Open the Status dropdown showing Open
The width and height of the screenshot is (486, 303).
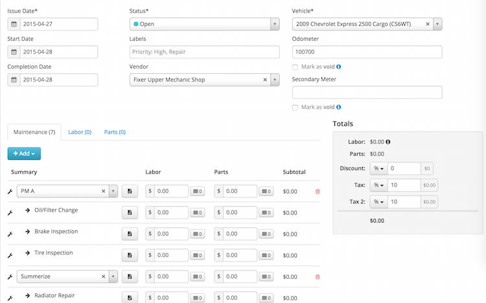pyautogui.click(x=204, y=24)
